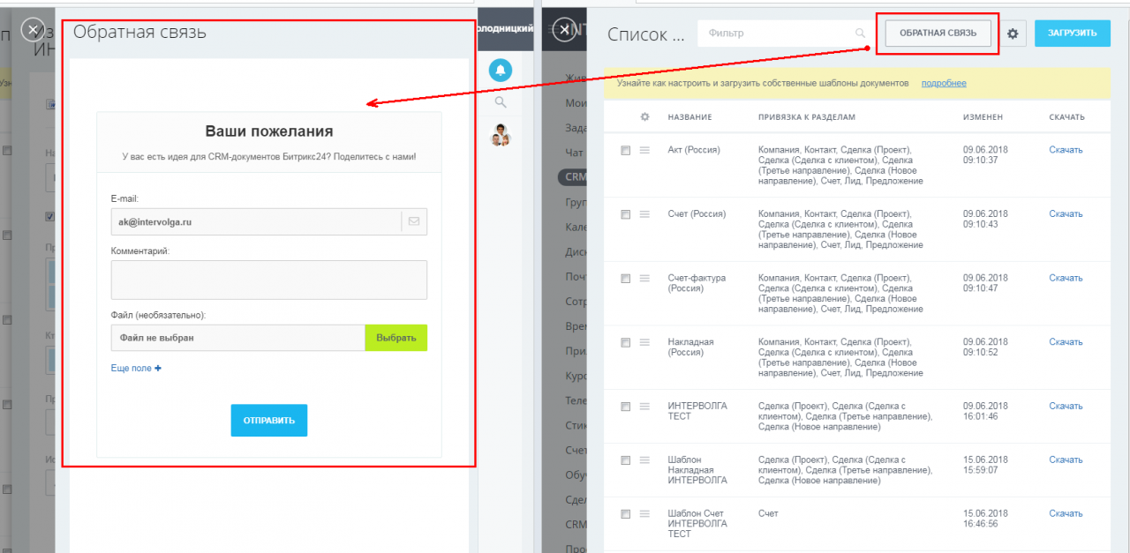Click the СКАЧАТЬ column header
Screen dimensions: 1130x553
pos(1066,117)
